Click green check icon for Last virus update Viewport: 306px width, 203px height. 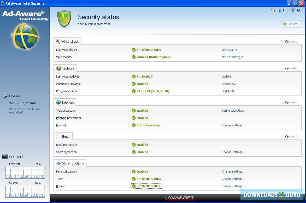point(133,77)
